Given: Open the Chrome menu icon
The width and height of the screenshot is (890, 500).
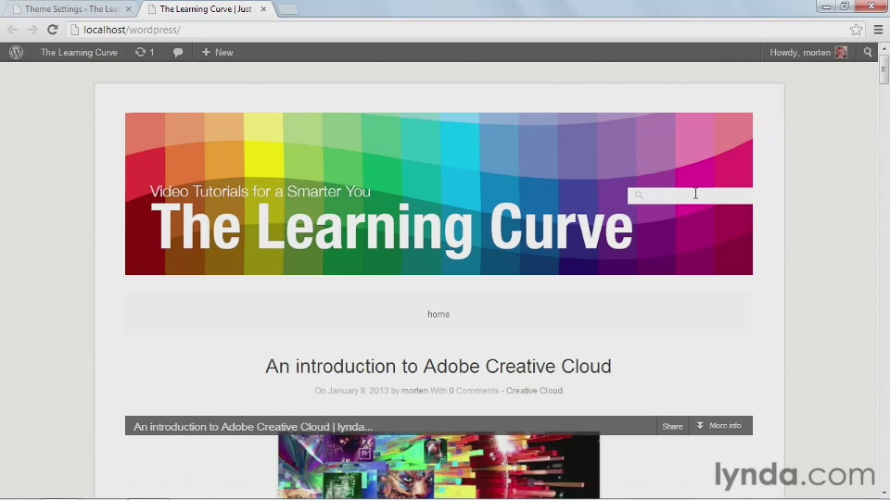Looking at the screenshot, I should [878, 30].
